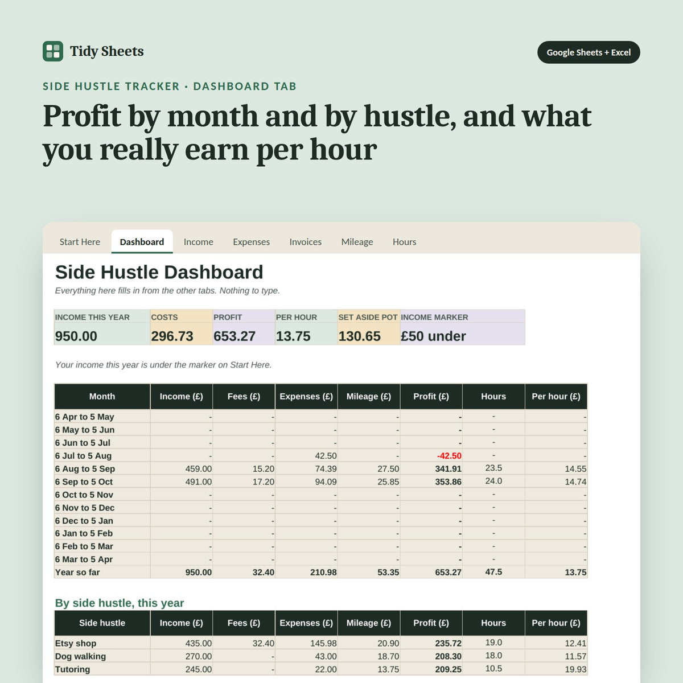
Task: Click the Side hustle column header
Action: 102,623
